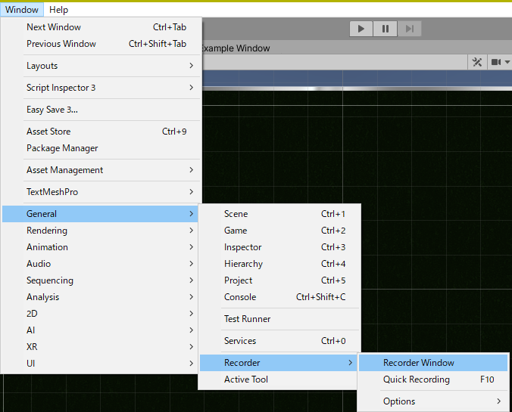512x412 pixels.
Task: Select the Example Window tab
Action: coord(236,48)
